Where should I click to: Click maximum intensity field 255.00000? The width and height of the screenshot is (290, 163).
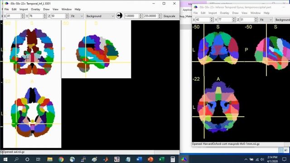coord(151,16)
